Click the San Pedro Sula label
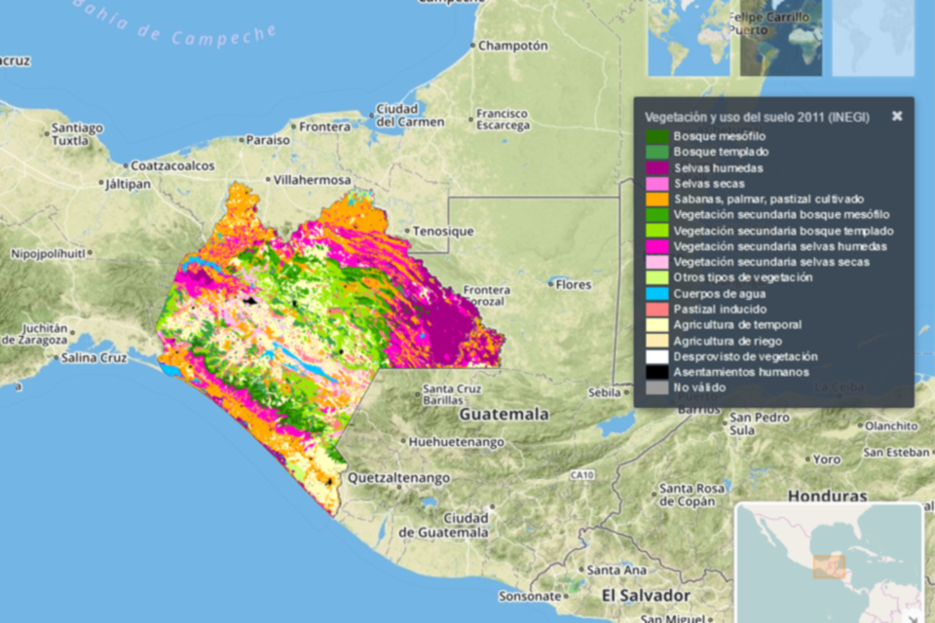Screen dimensions: 935x623 point(760,423)
